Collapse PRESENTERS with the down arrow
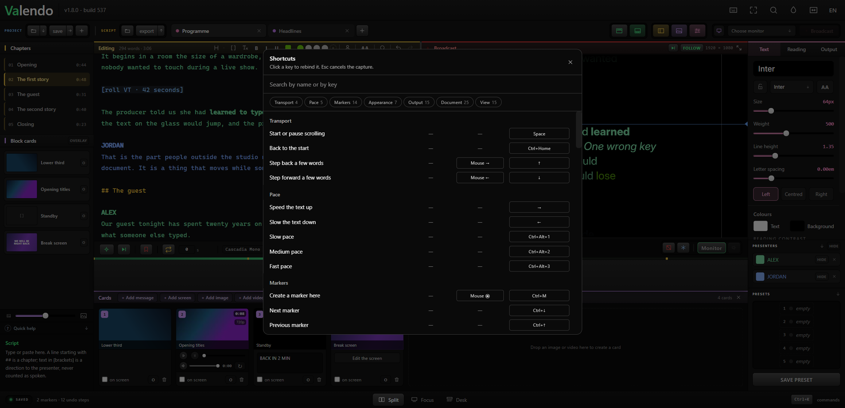This screenshot has height=408, width=845. 822,246
